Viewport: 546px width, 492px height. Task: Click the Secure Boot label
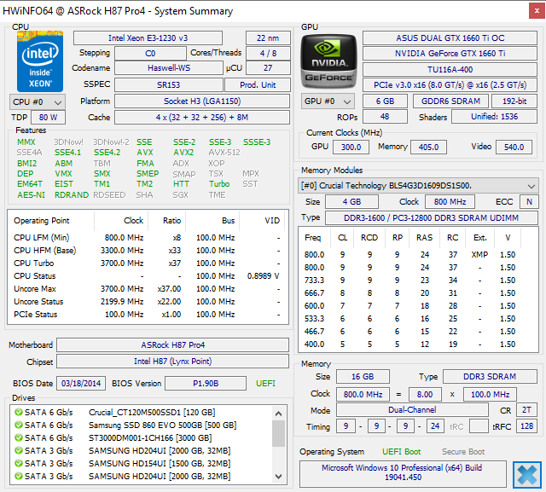tap(463, 452)
